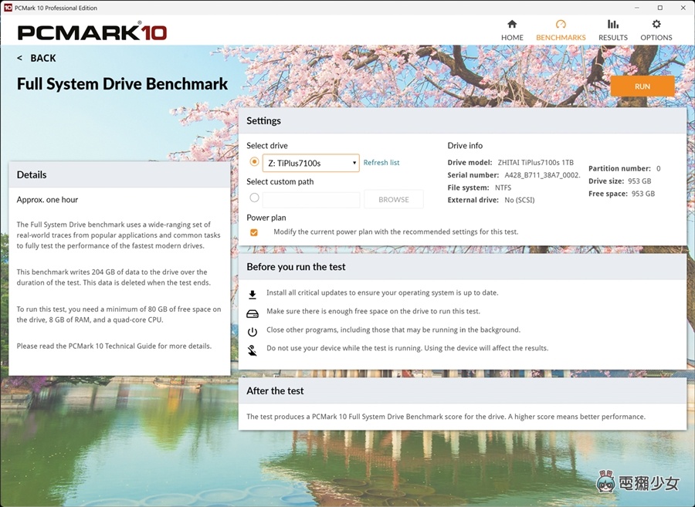
Task: Open the Results bar chart icon
Action: pos(613,25)
